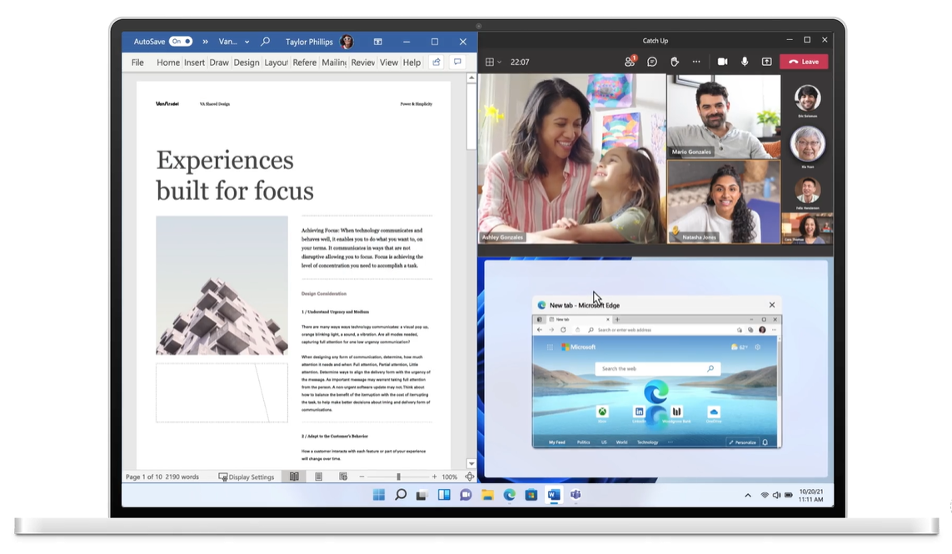This screenshot has height=554, width=952.
Task: Open the Design ribbon tab
Action: 247,62
